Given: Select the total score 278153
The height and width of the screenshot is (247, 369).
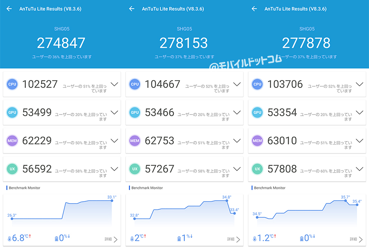Looking at the screenshot, I should tap(184, 43).
